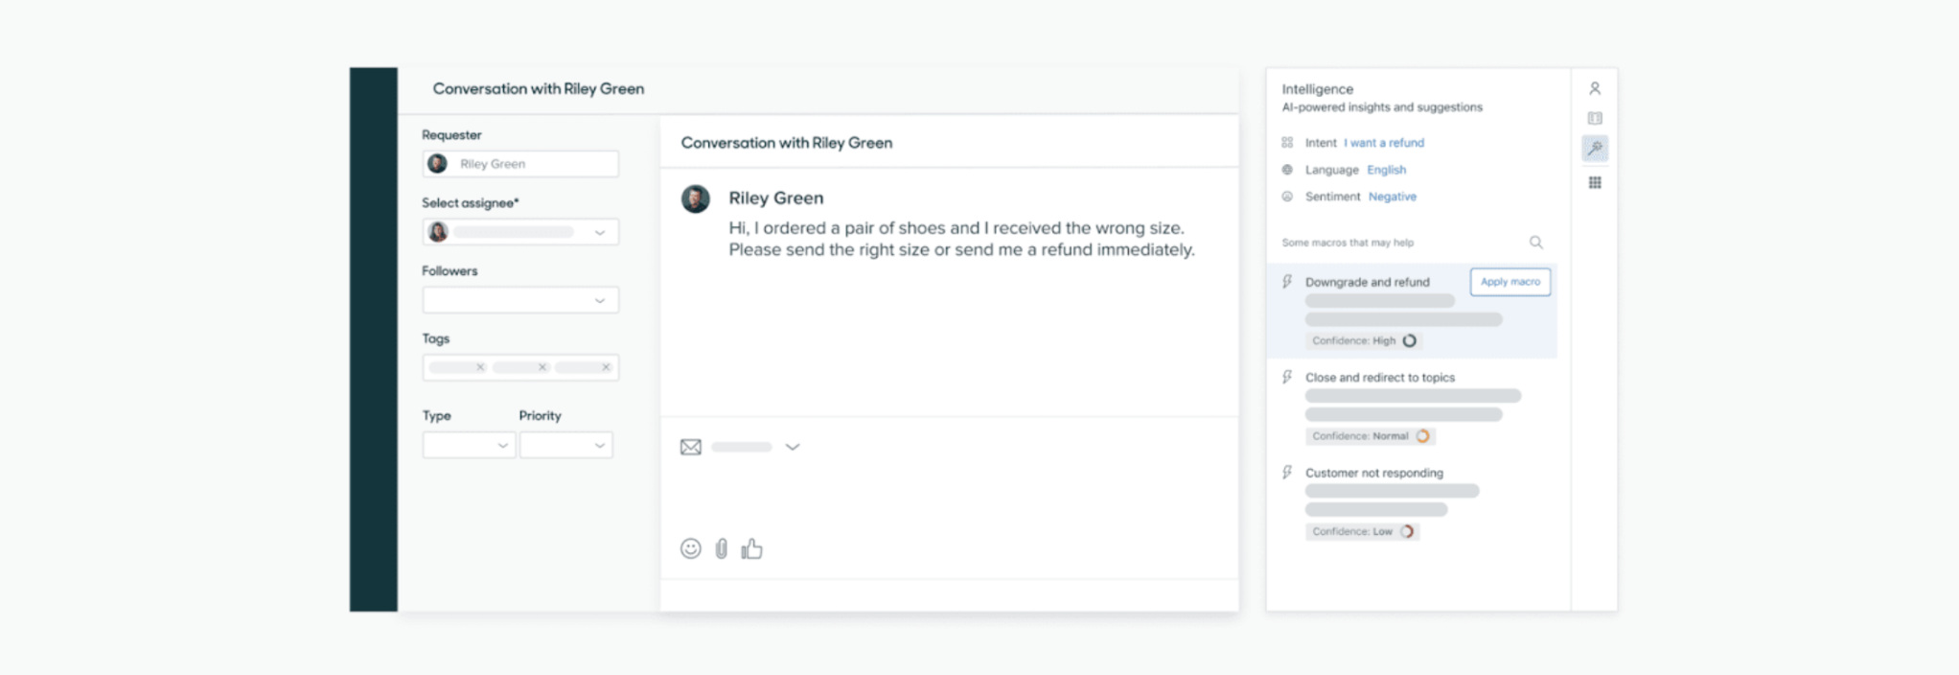Insert an emoji in the reply
1959x675 pixels.
[691, 548]
